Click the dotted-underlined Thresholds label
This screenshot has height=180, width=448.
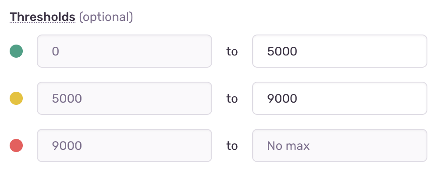(x=43, y=17)
